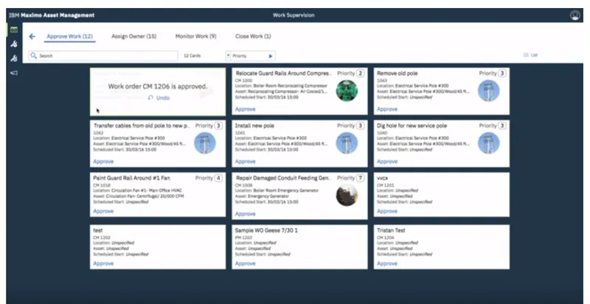Go back using the blue arrow
Viewport: 590px width, 304px height.
(x=32, y=36)
